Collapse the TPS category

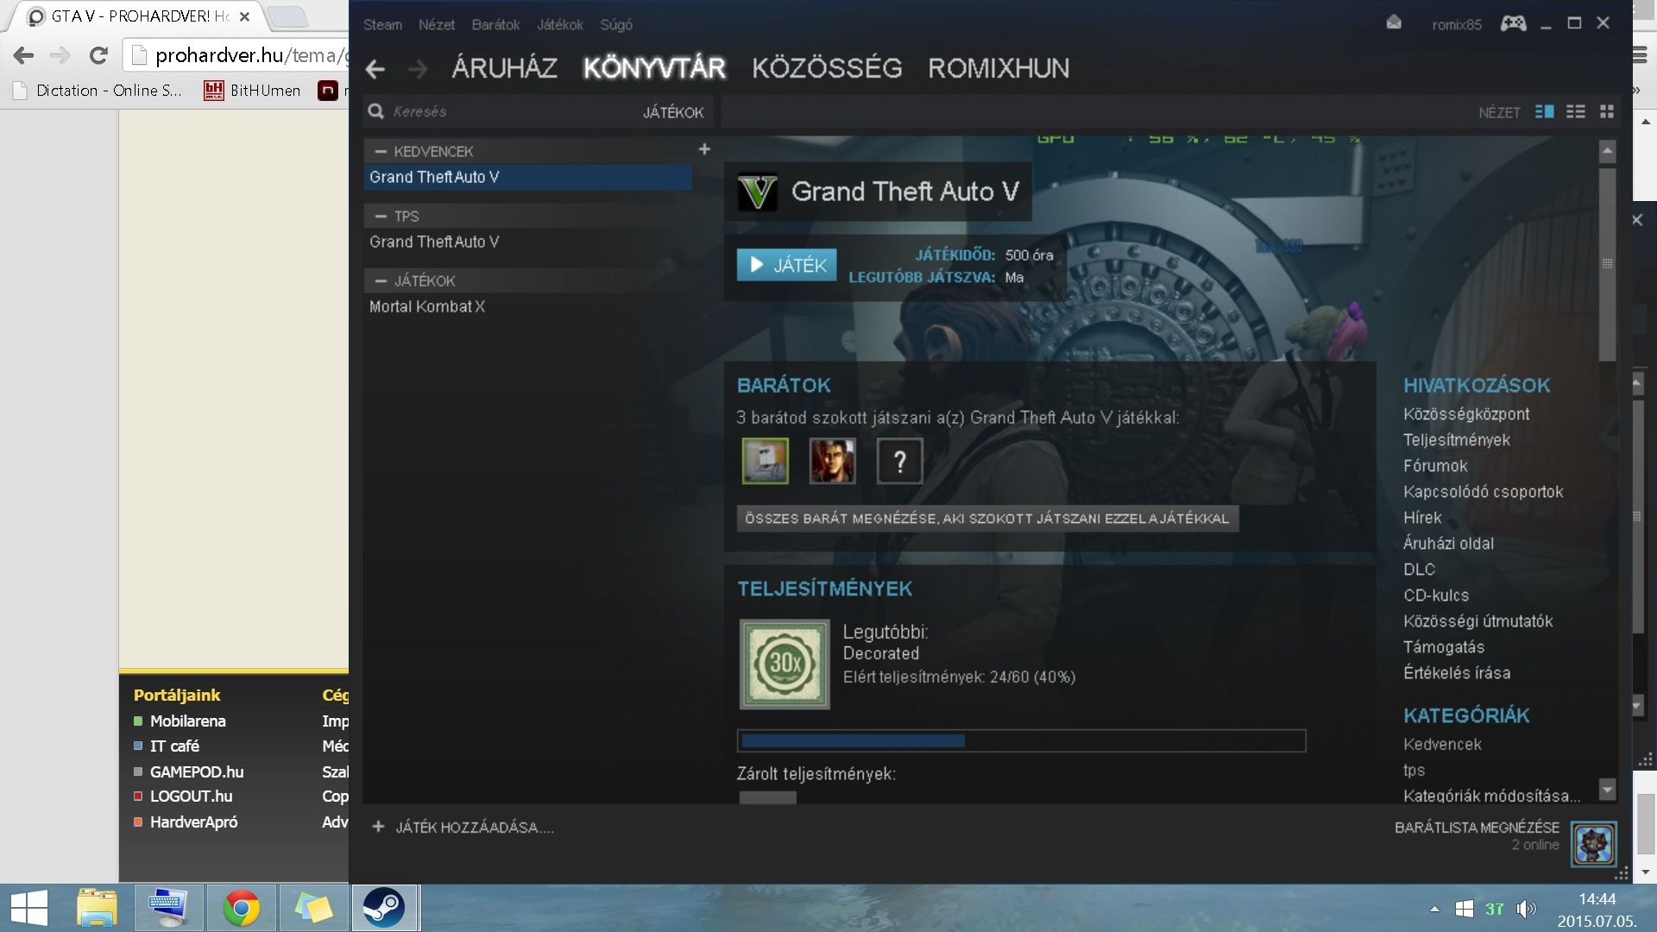[x=381, y=217]
